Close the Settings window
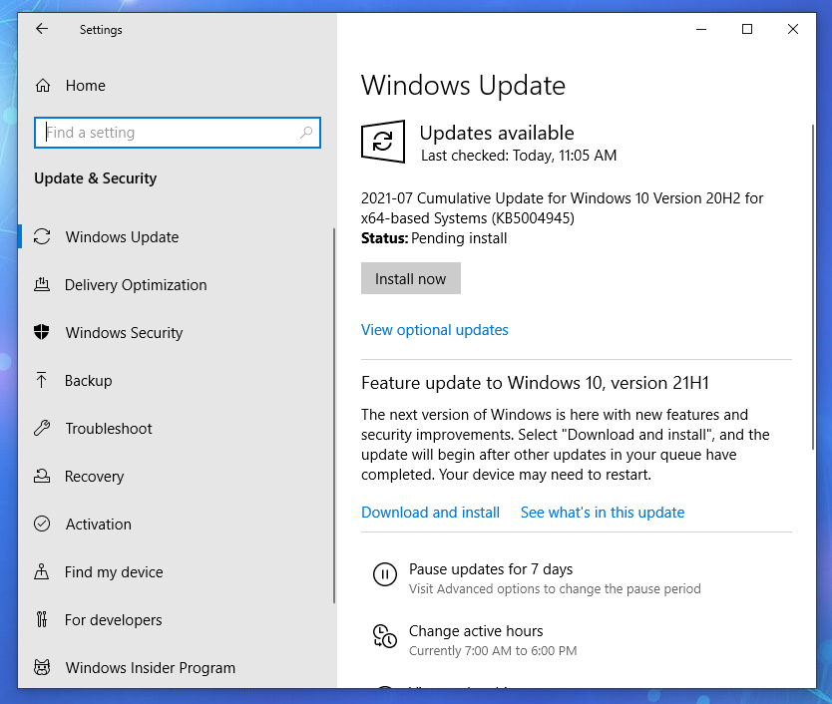 793,29
